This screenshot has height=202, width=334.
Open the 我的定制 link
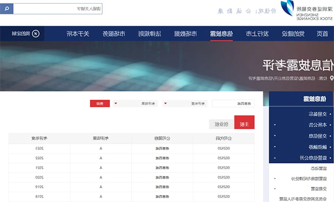21,34
